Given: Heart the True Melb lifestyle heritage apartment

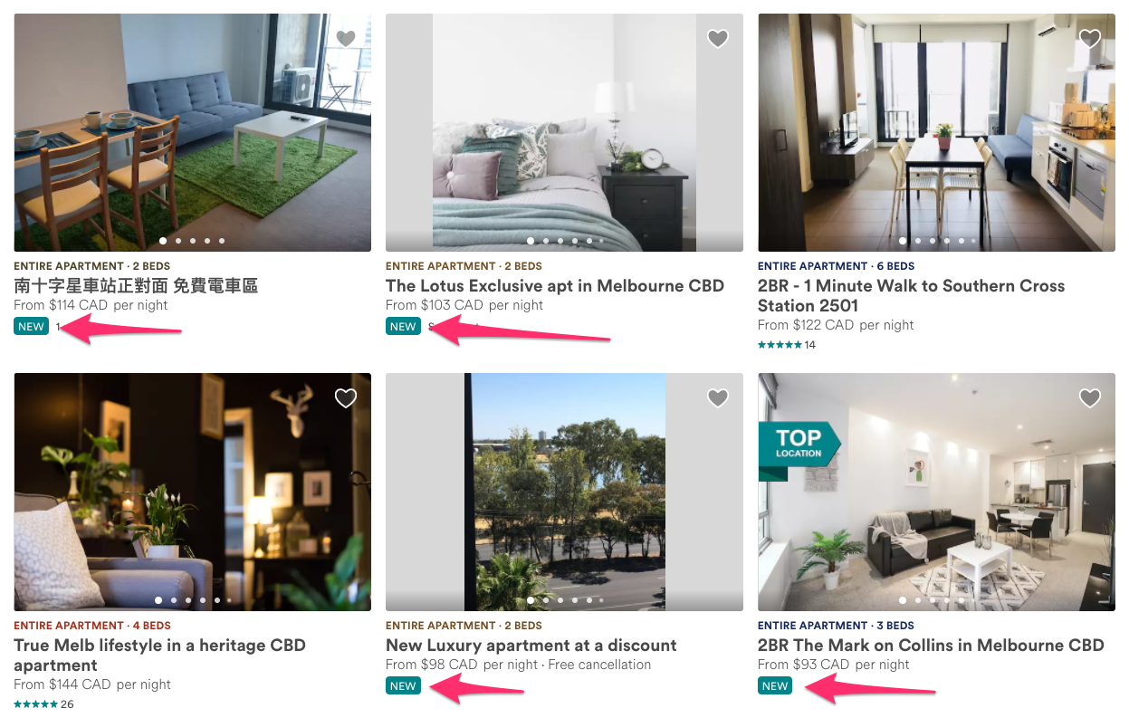Looking at the screenshot, I should 346,397.
